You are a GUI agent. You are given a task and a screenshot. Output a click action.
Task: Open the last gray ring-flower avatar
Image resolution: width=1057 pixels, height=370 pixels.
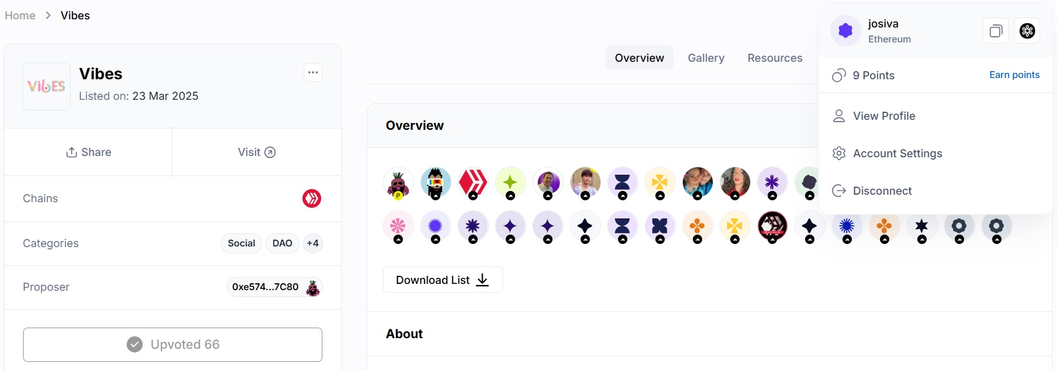997,226
